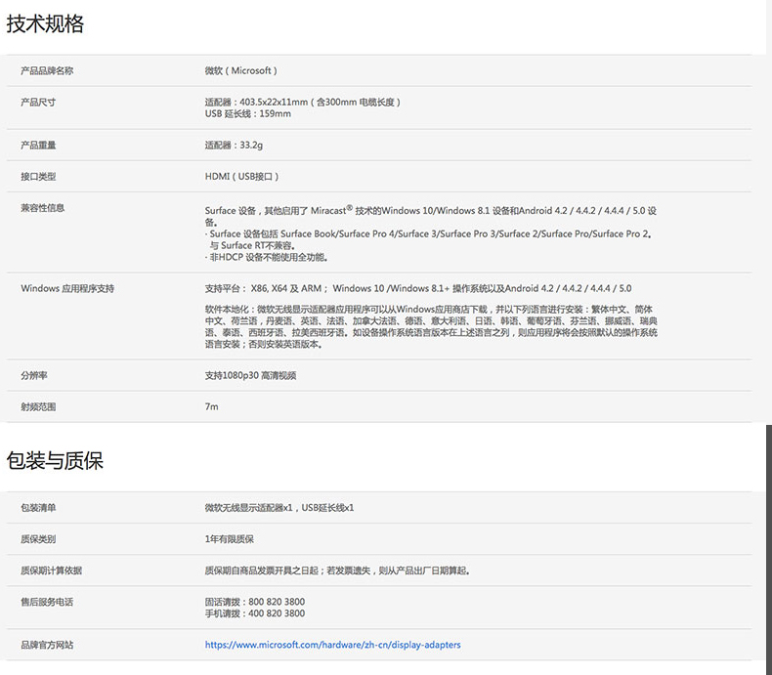Select the 兼容性信息 row label
This screenshot has height=675, width=772.
pos(43,207)
